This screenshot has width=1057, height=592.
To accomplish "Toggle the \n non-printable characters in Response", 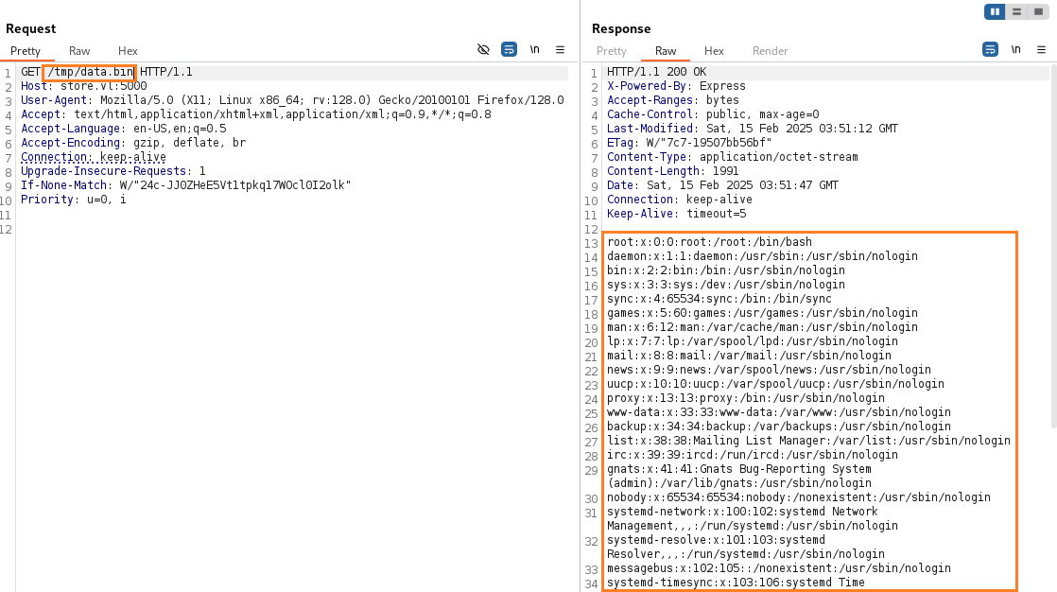I will (x=1016, y=49).
